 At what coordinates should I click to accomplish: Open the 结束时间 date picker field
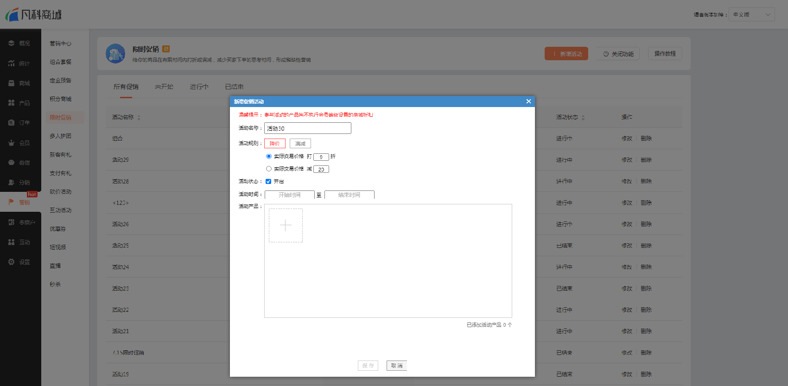pyautogui.click(x=350, y=195)
